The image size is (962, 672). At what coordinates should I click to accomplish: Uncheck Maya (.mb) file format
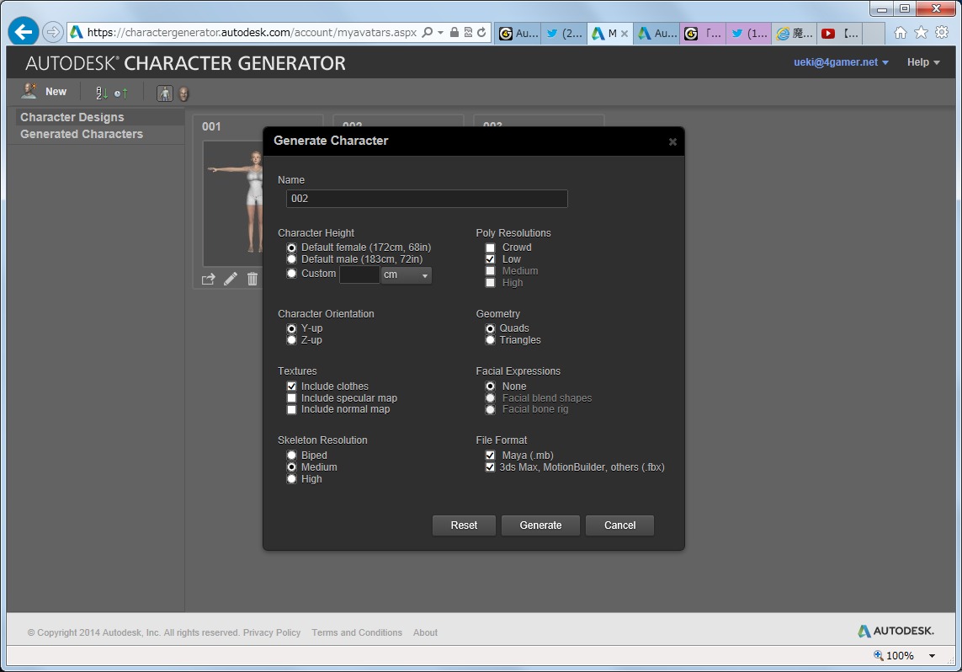click(x=490, y=456)
